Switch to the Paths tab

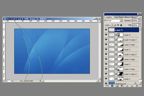[121, 17]
